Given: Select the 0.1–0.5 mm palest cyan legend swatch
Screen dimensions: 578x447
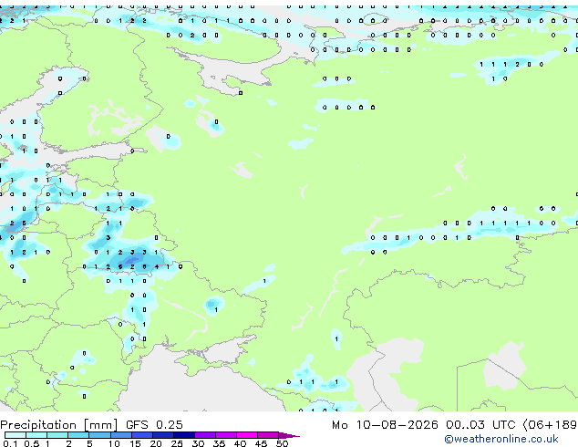Looking at the screenshot, I should coord(15,435).
